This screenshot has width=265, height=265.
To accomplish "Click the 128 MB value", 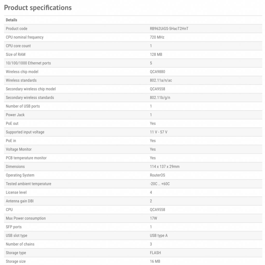I will [156, 54].
